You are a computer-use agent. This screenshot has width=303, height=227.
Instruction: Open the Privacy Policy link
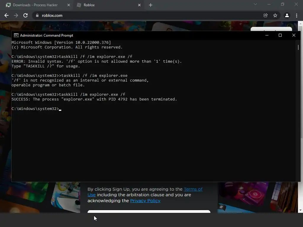pyautogui.click(x=145, y=201)
